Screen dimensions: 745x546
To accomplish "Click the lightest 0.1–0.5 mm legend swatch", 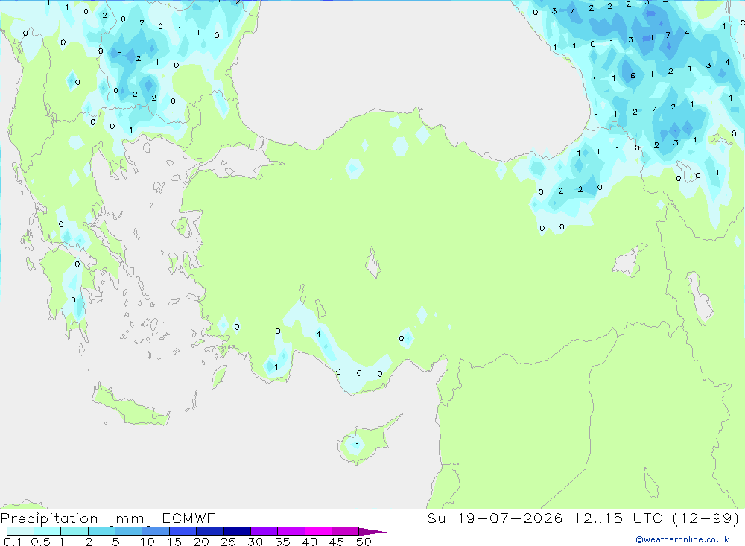I will pyautogui.click(x=20, y=531).
